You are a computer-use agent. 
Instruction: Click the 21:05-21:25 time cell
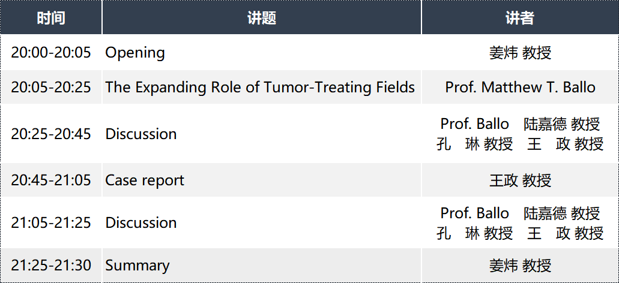coord(51,222)
